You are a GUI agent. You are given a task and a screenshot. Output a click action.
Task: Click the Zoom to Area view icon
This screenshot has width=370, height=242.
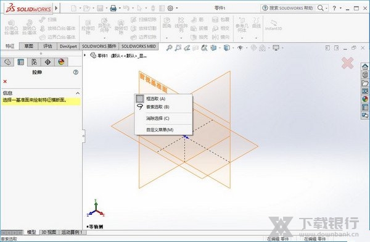click(178, 48)
